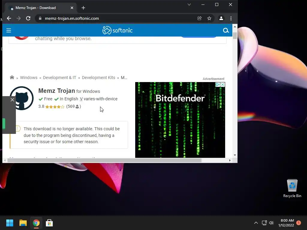This screenshot has width=307, height=230.
Task: Click the green button in side panel
Action: point(4,124)
